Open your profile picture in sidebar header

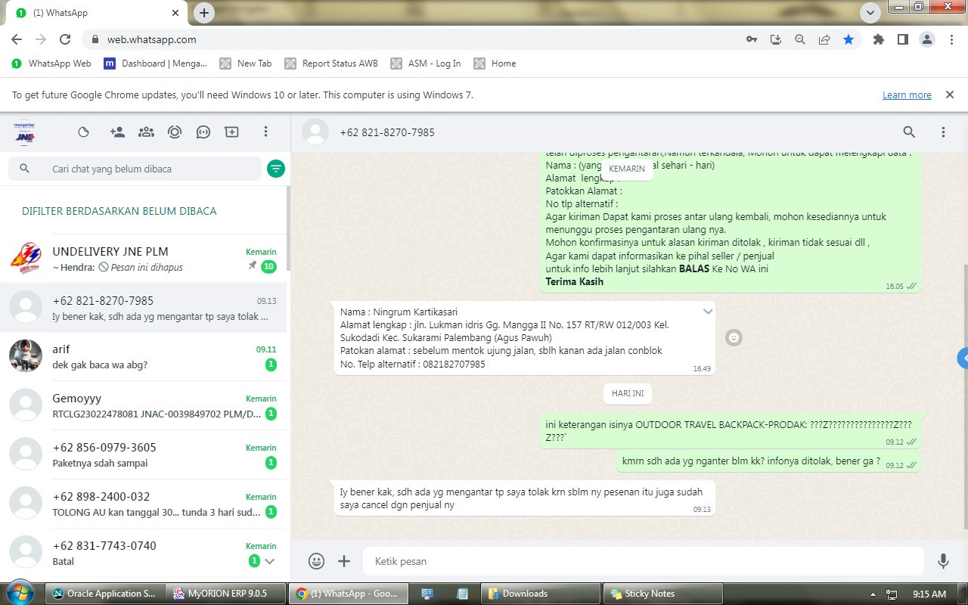point(25,132)
